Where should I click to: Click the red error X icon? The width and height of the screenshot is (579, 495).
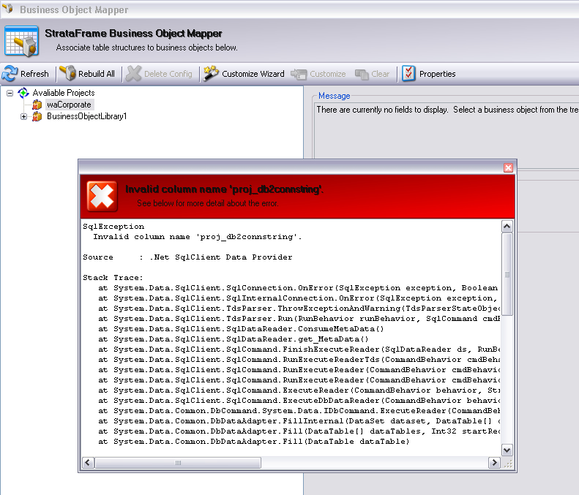coord(102,196)
